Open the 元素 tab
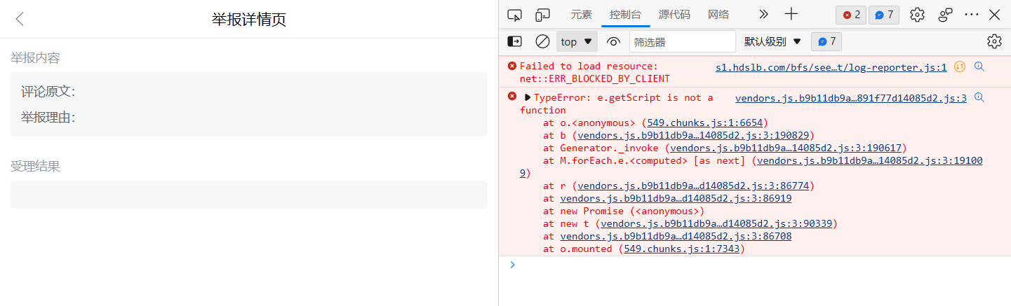Screen dimensions: 1011x306 point(581,14)
